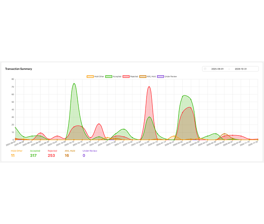264x224 pixels.
Task: Click the Under Review total 0
Action: pyautogui.click(x=84, y=155)
